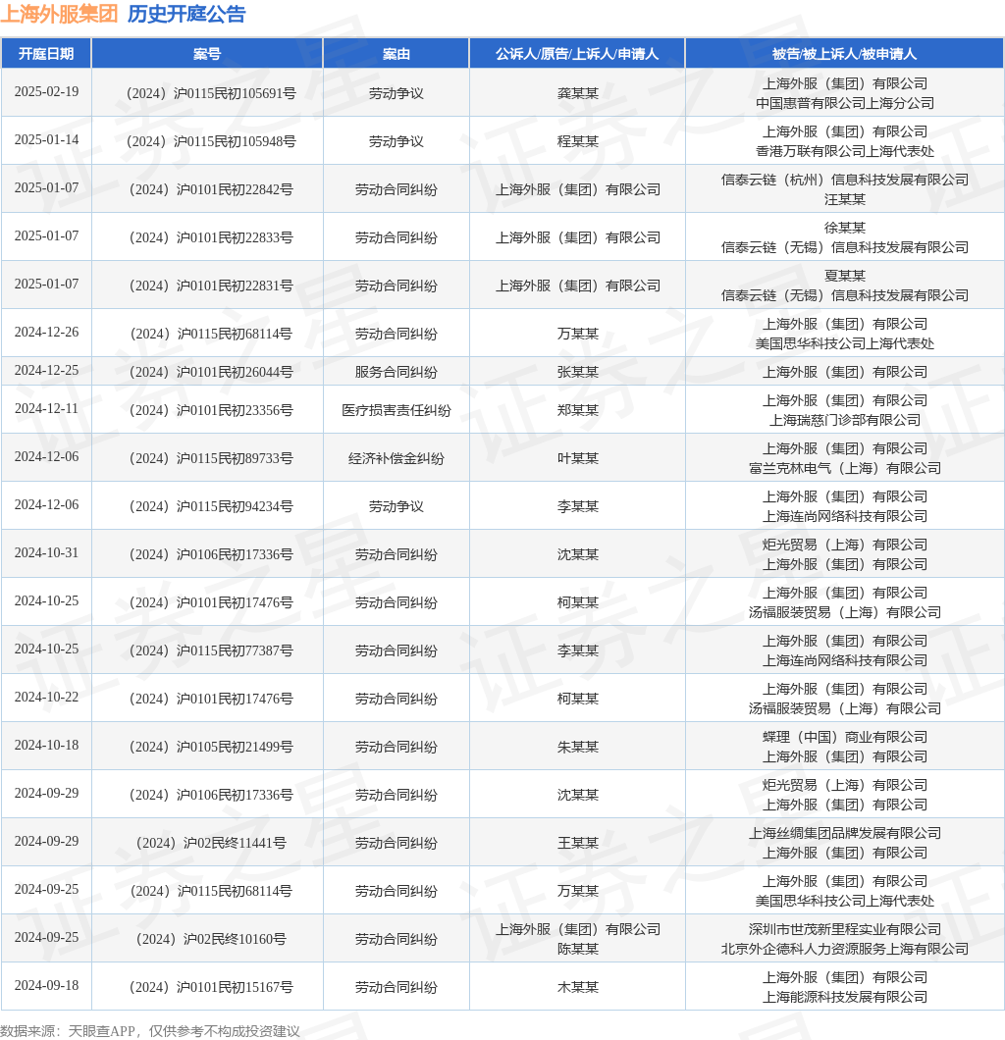The width and height of the screenshot is (1005, 1040).
Task: Select case number 沪02民终11441号
Action: (235, 843)
